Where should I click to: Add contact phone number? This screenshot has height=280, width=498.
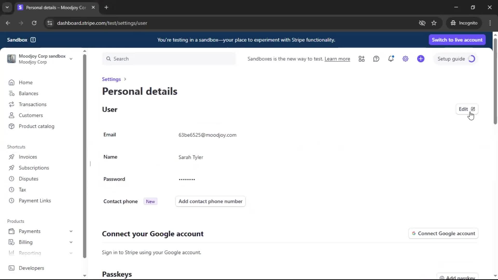coord(210,201)
